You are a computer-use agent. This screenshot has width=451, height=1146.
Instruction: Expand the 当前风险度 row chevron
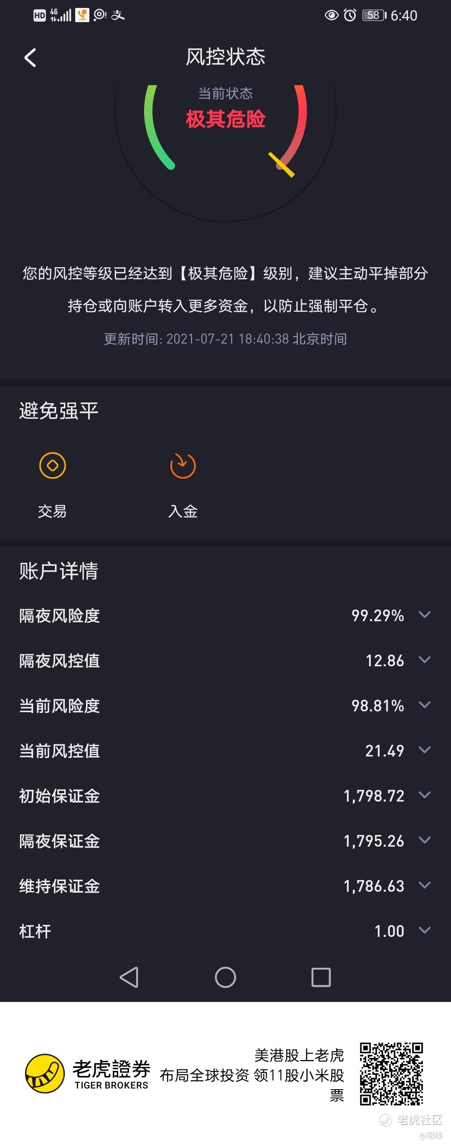(x=425, y=705)
